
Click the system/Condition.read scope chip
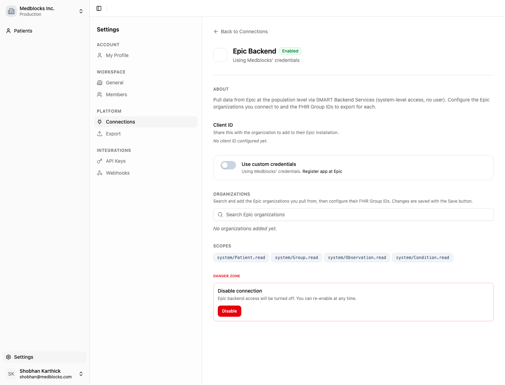coord(423,258)
